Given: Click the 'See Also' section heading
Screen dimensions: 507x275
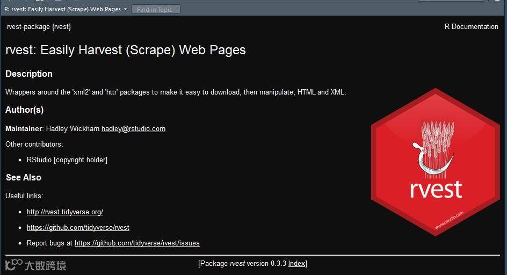Looking at the screenshot, I should [x=24, y=177].
